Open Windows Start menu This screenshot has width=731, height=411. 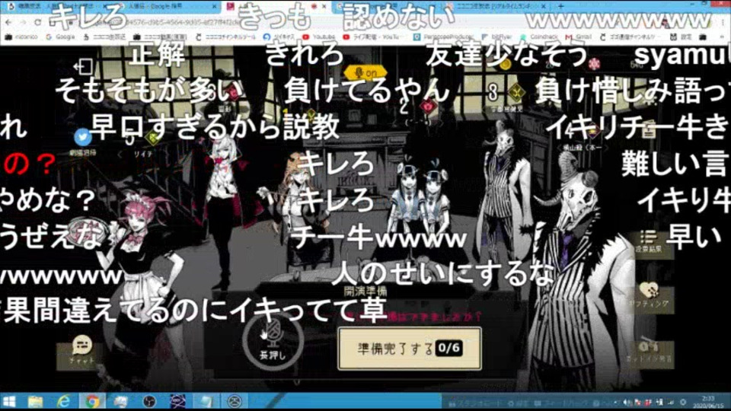click(x=9, y=401)
